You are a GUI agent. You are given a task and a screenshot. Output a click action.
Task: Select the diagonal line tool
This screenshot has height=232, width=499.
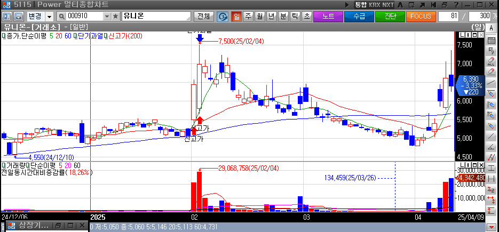tap(492, 136)
